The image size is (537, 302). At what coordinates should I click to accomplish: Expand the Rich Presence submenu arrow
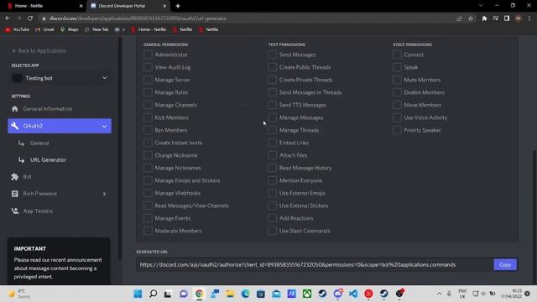[104, 194]
